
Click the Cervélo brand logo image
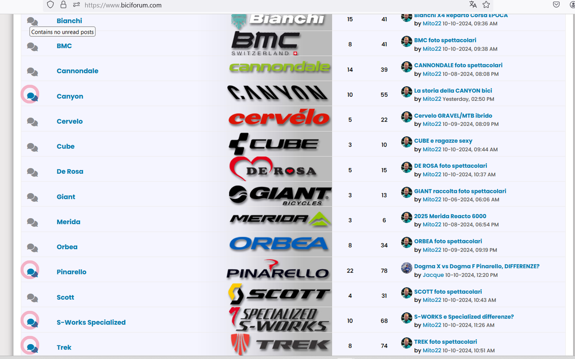point(279,119)
